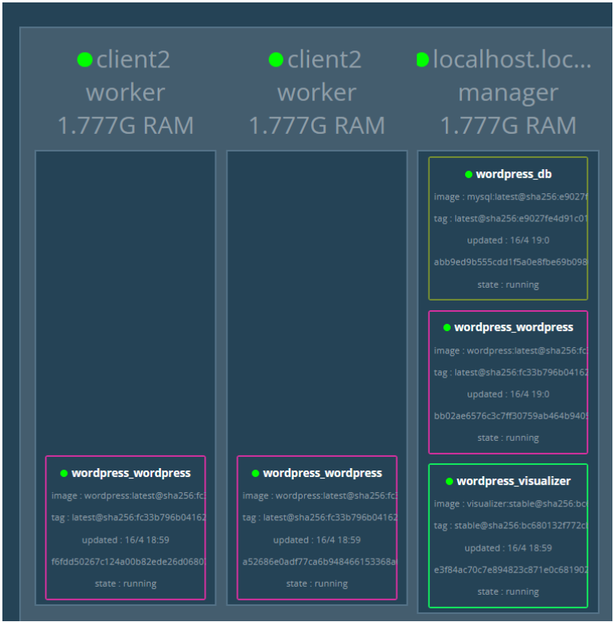
Task: Open the wordpress_visualizer service title
Action: [x=514, y=481]
